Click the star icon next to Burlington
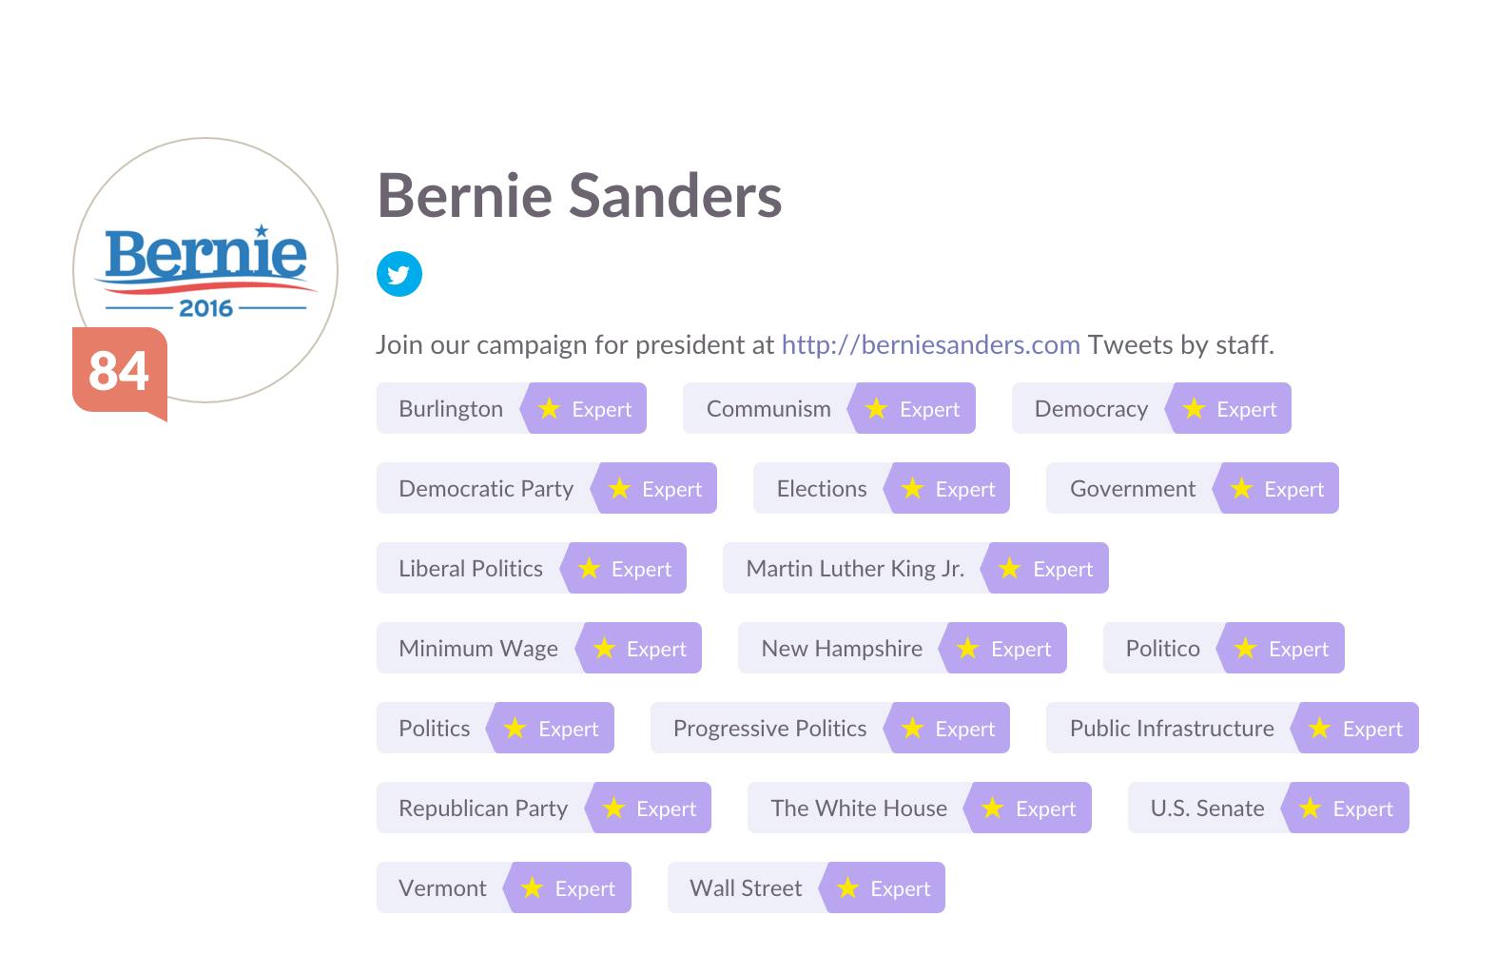Image resolution: width=1497 pixels, height=955 pixels. point(549,409)
